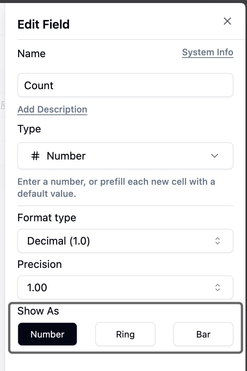Open System Info
The image size is (247, 371).
coord(207,52)
